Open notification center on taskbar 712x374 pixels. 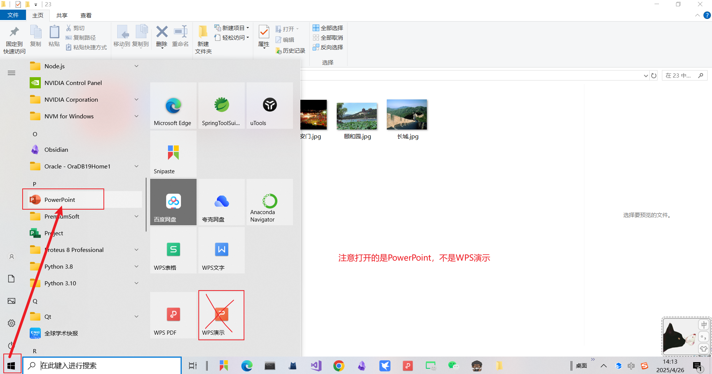pos(698,366)
